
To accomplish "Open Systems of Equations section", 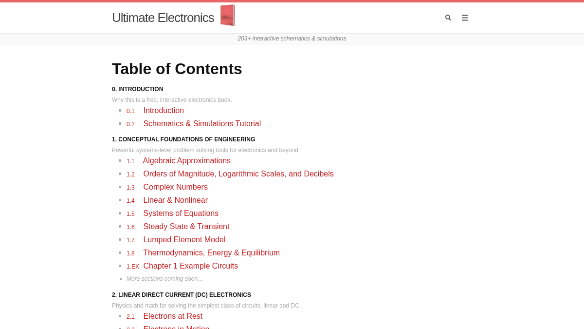I will [x=181, y=213].
